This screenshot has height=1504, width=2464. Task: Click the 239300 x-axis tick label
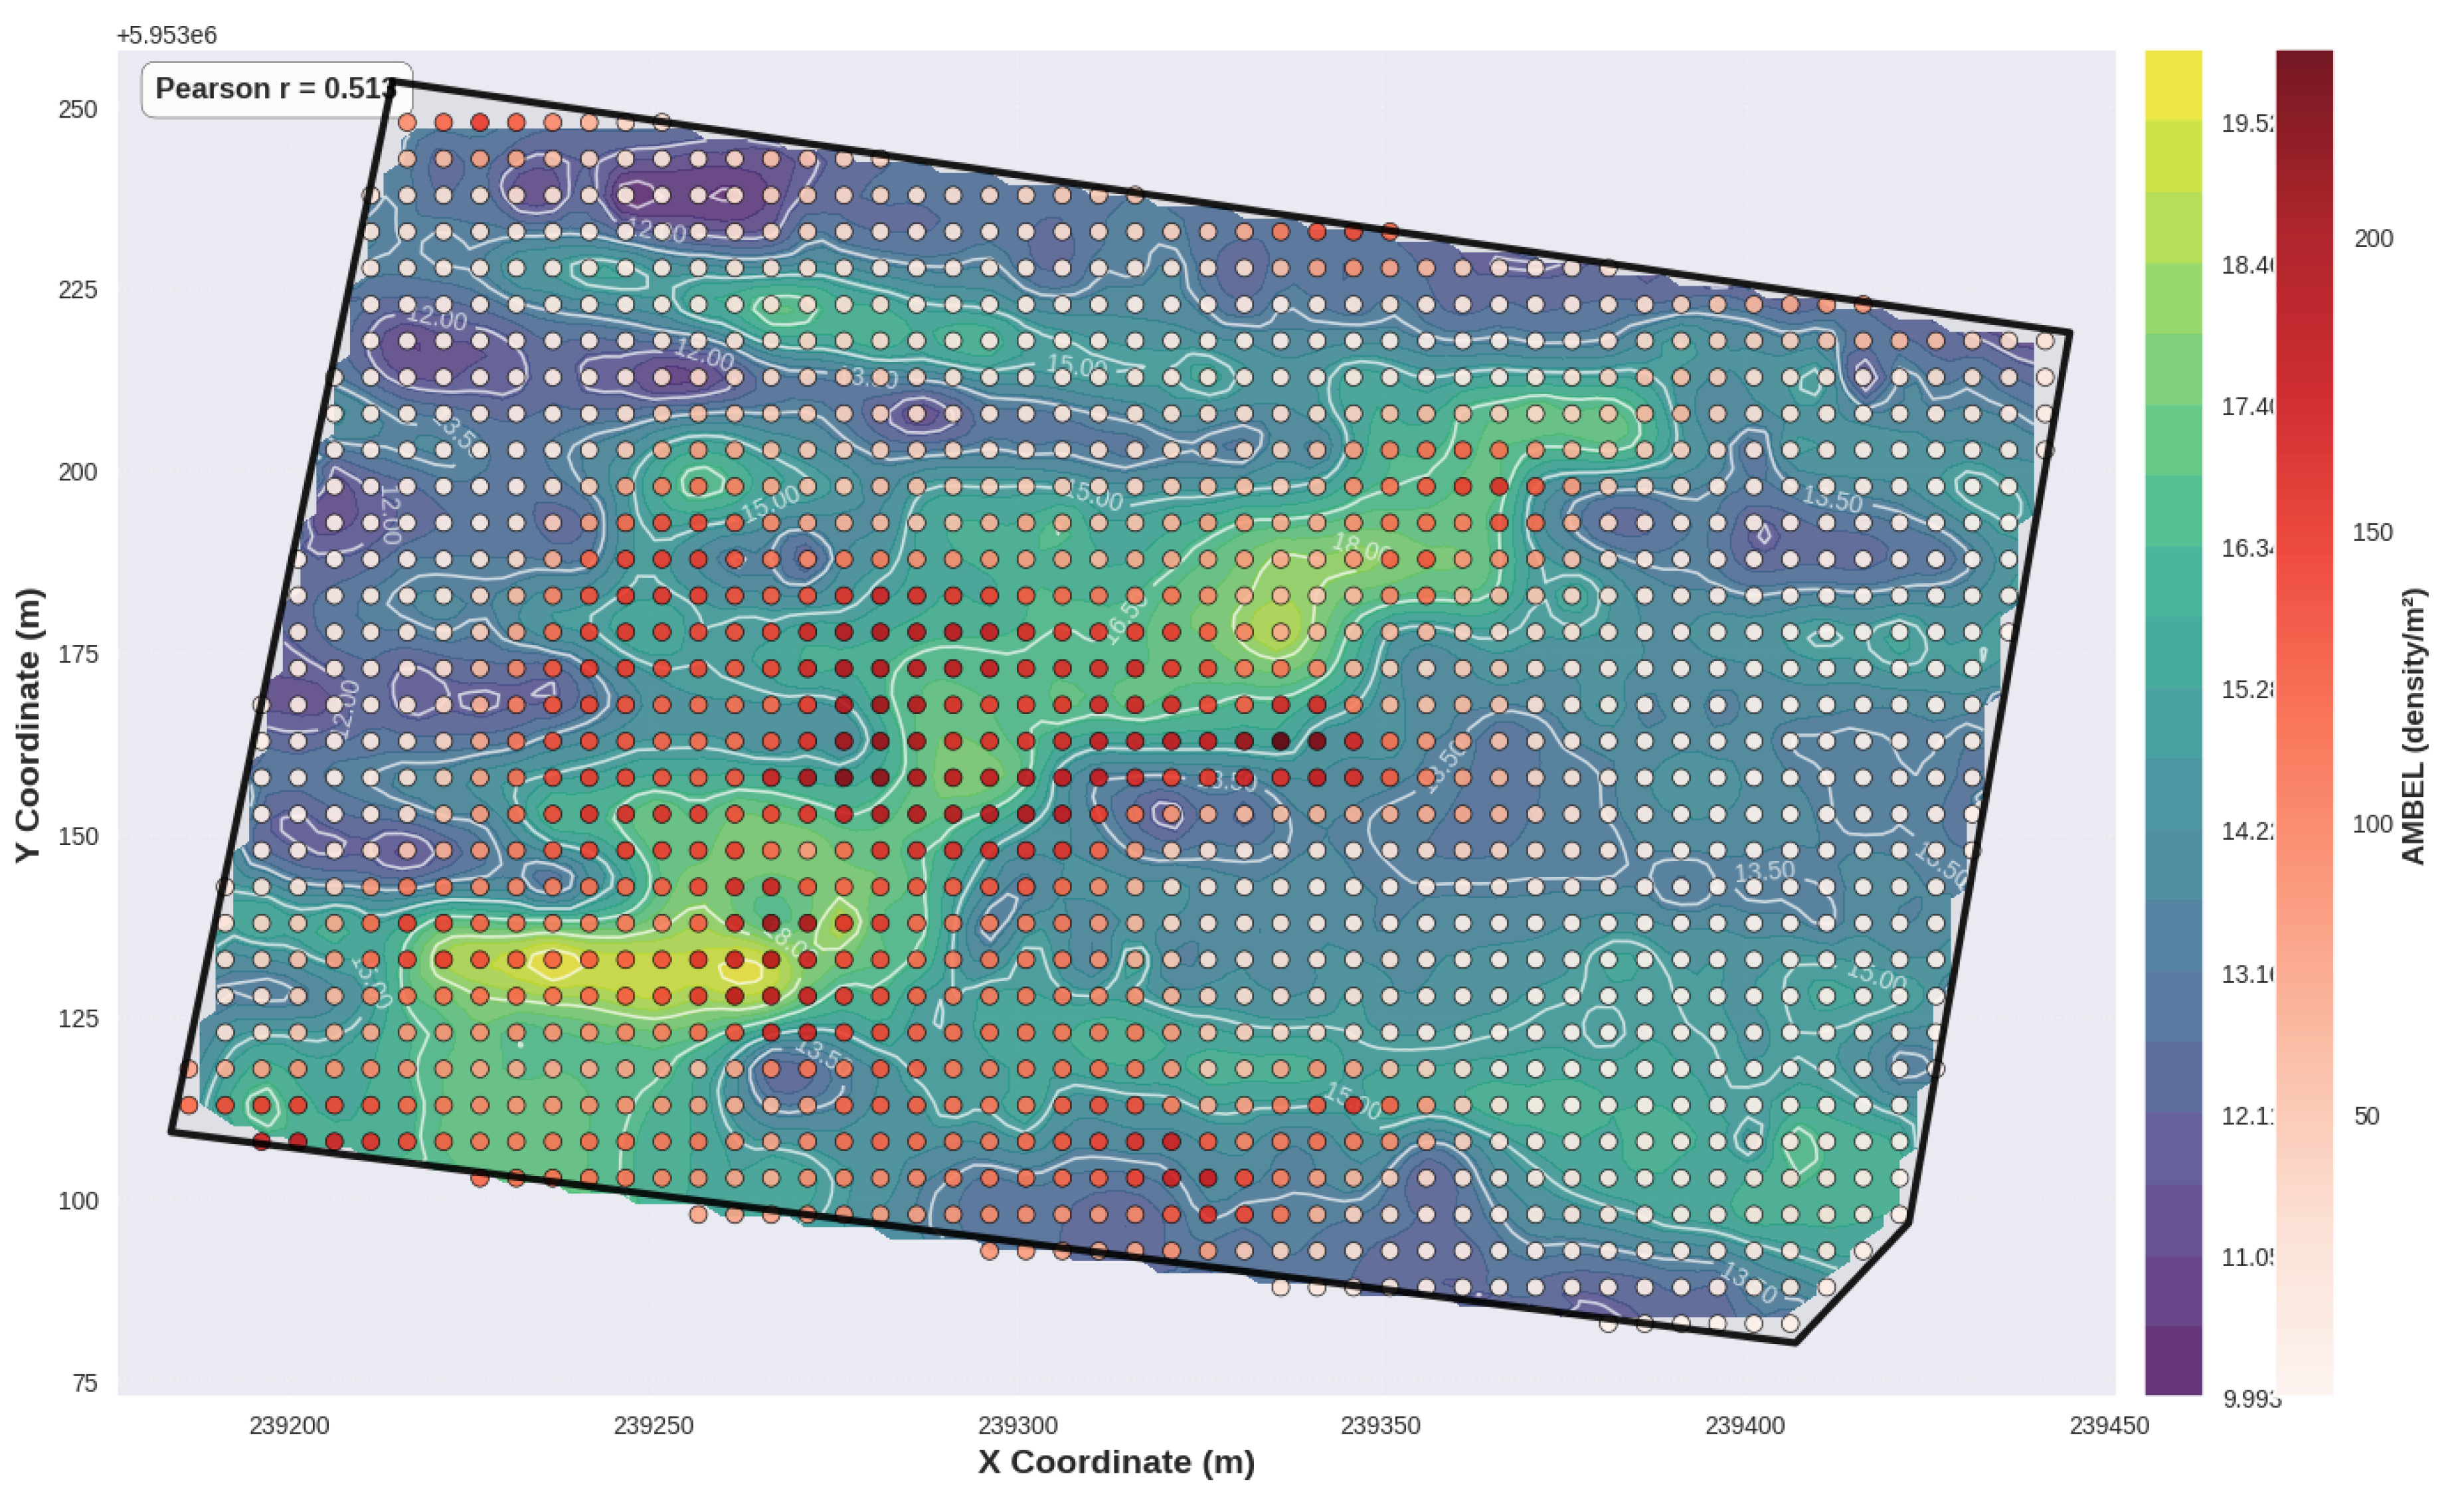click(x=1017, y=1426)
